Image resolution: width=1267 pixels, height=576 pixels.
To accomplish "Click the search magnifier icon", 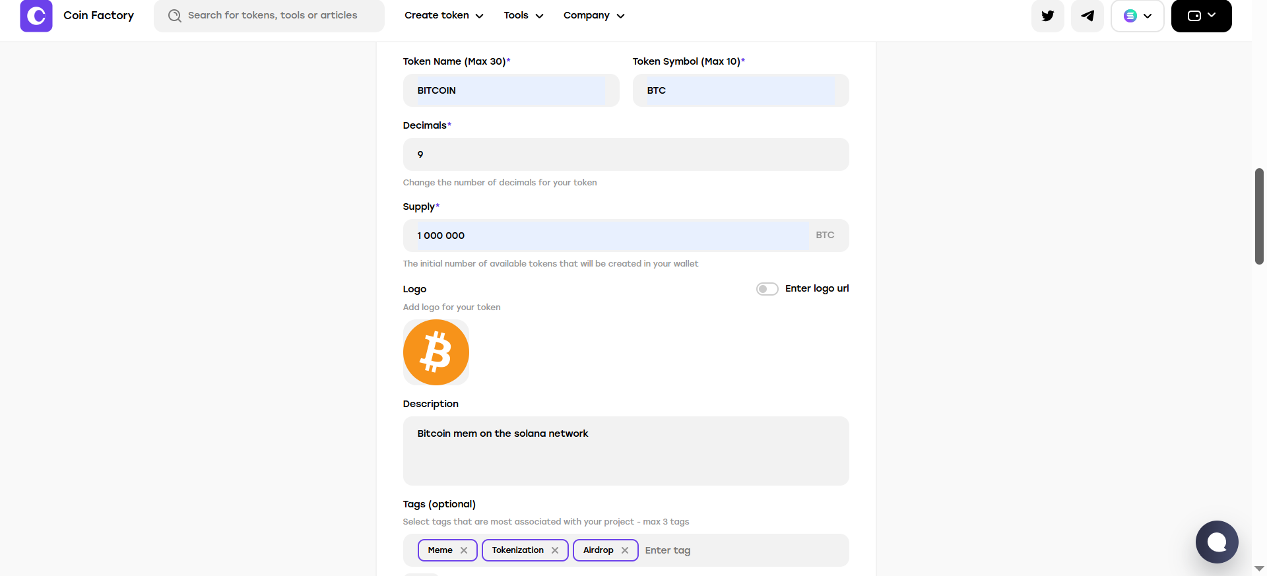I will click(x=174, y=16).
